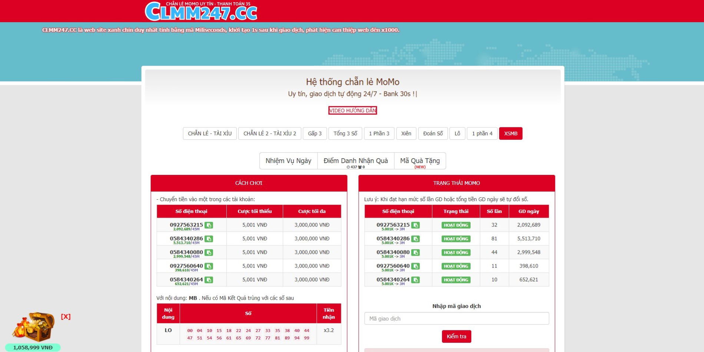Click the Tiền nhận column header
The height and width of the screenshot is (352, 704).
329,313
